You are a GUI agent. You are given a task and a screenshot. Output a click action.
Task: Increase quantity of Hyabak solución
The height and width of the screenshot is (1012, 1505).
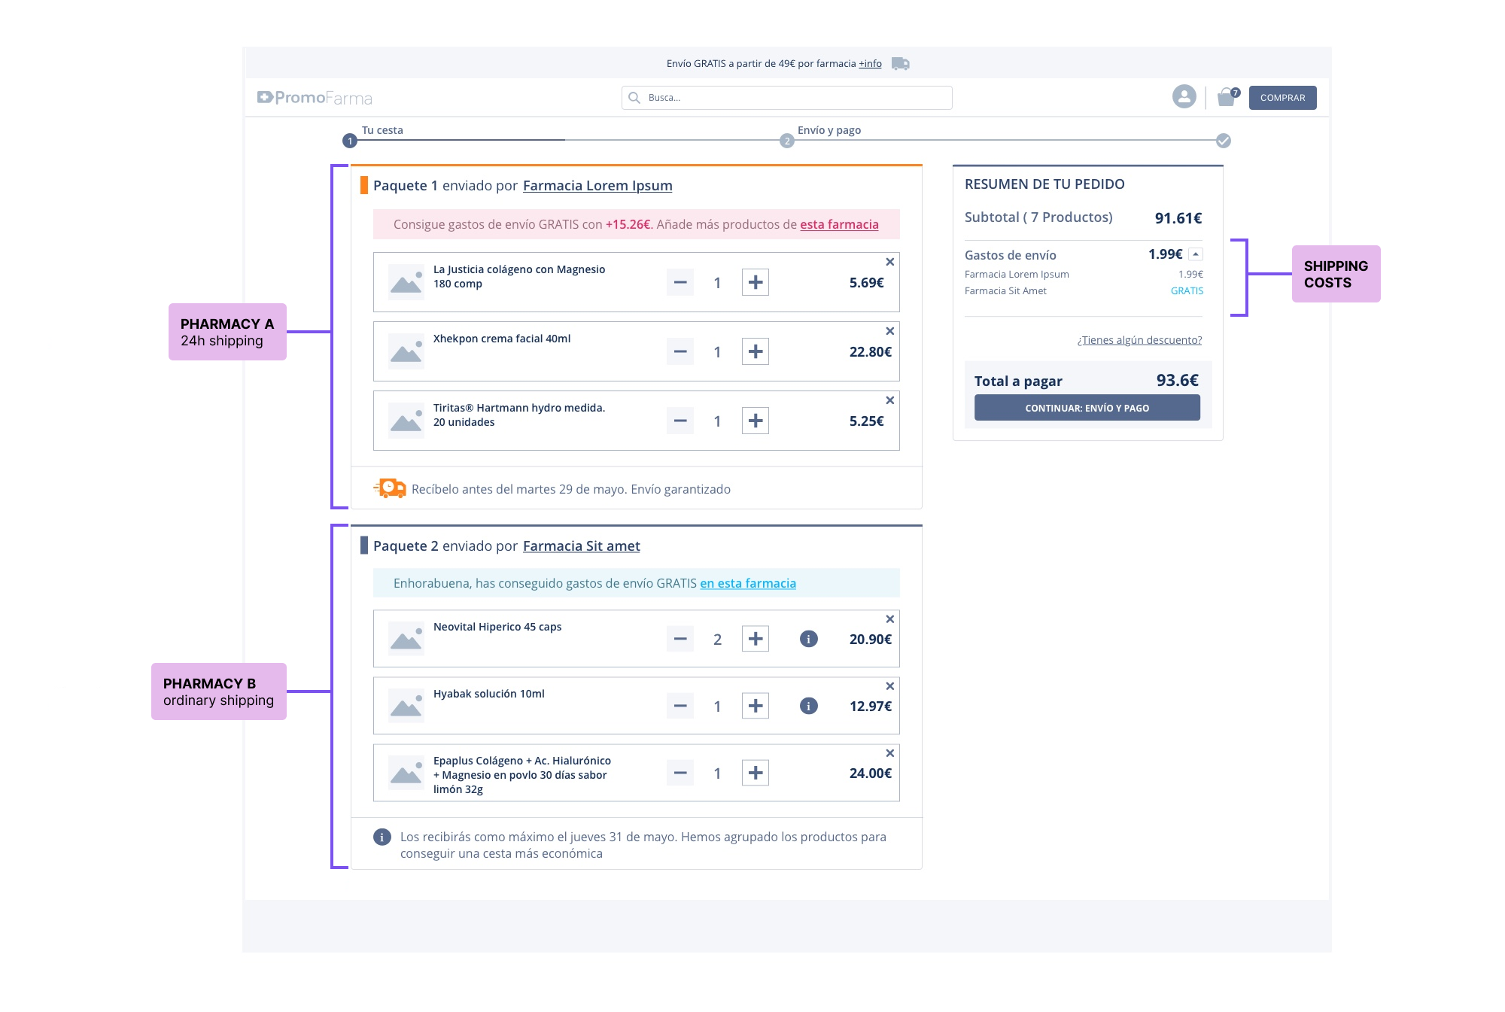756,707
